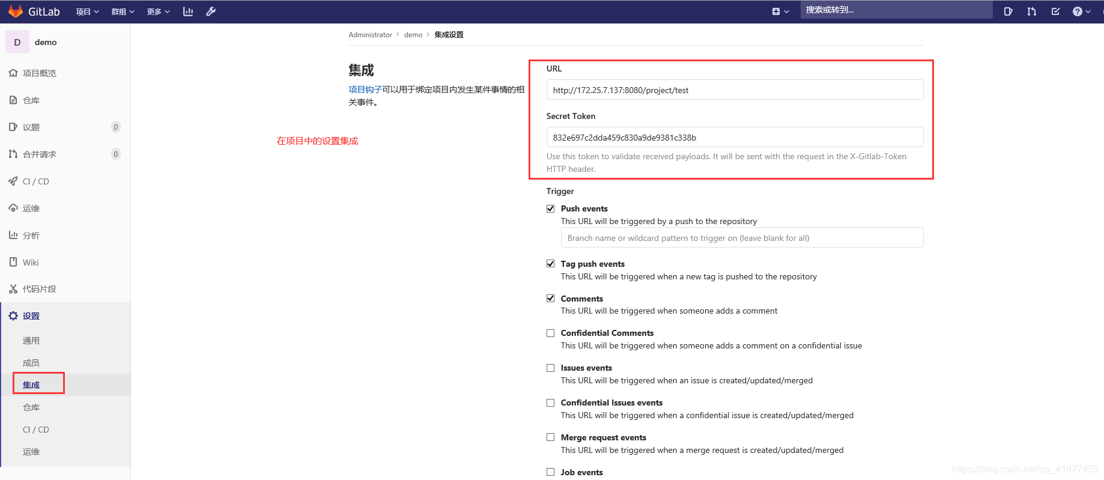This screenshot has height=480, width=1104.
Task: Click the GitLab fox logo
Action: click(x=15, y=11)
